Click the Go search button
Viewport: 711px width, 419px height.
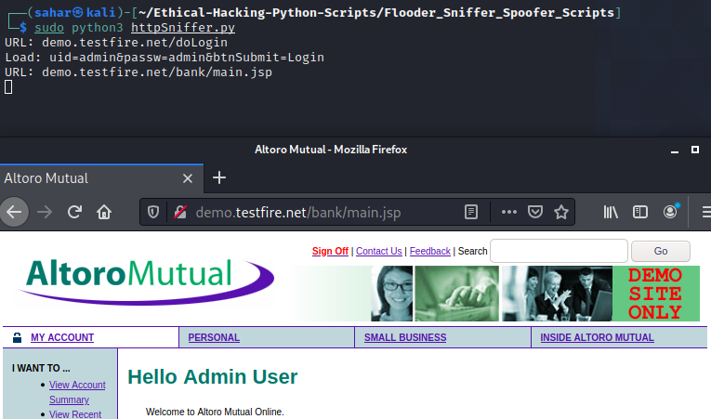point(661,251)
